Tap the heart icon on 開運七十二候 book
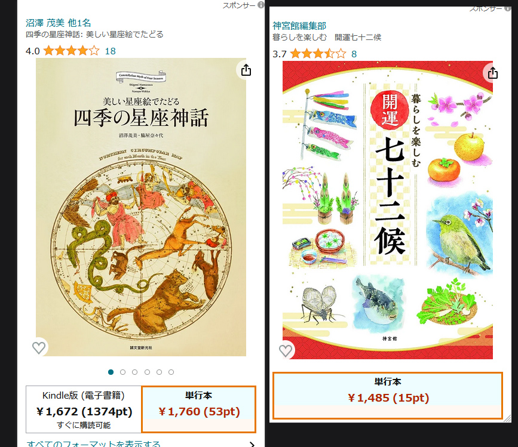 (286, 350)
